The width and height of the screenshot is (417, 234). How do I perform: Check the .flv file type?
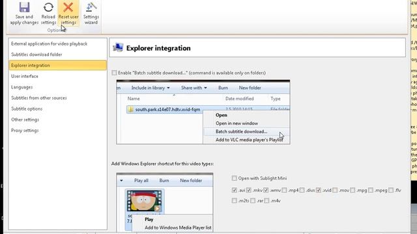click(x=391, y=190)
